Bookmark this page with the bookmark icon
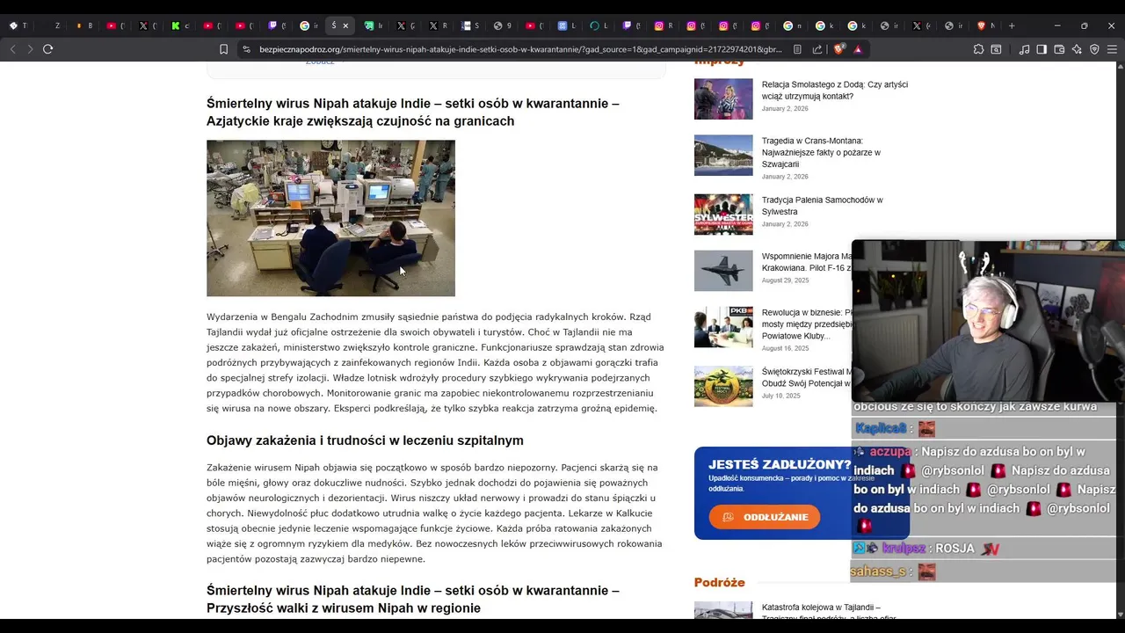 223,49
